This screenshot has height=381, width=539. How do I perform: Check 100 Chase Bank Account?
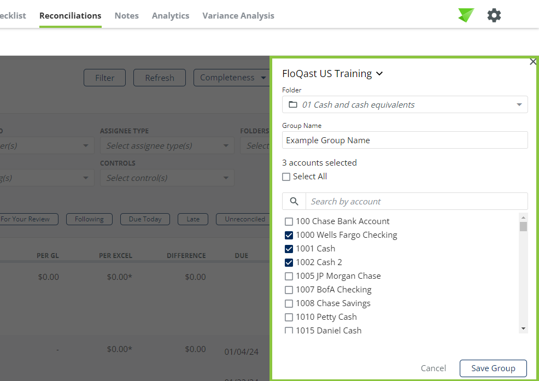point(289,221)
